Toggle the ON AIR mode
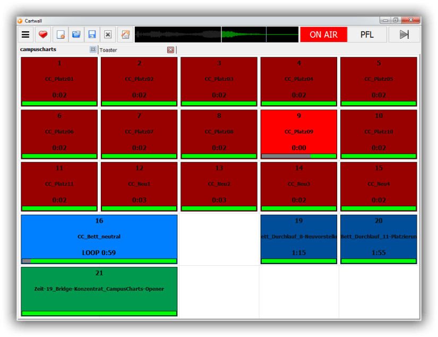This screenshot has width=438, height=337. [323, 35]
